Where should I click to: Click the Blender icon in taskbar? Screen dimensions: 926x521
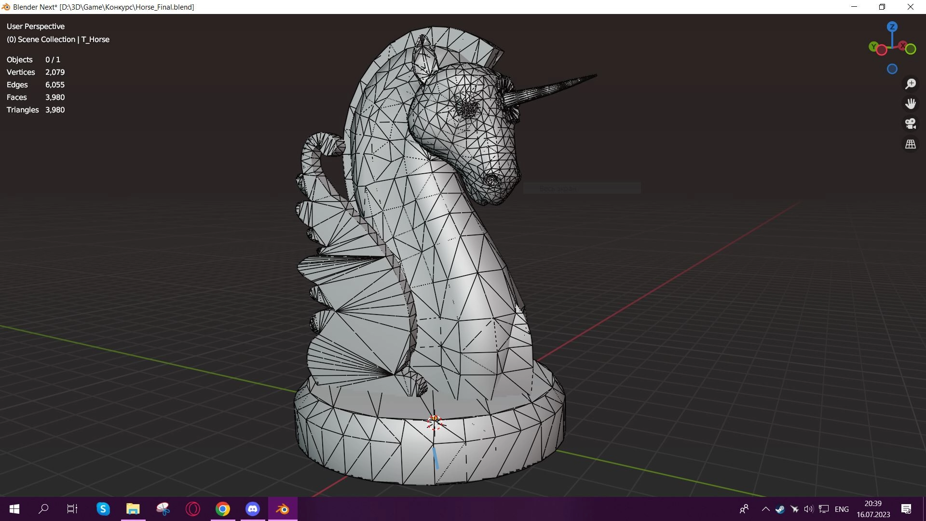click(x=283, y=509)
